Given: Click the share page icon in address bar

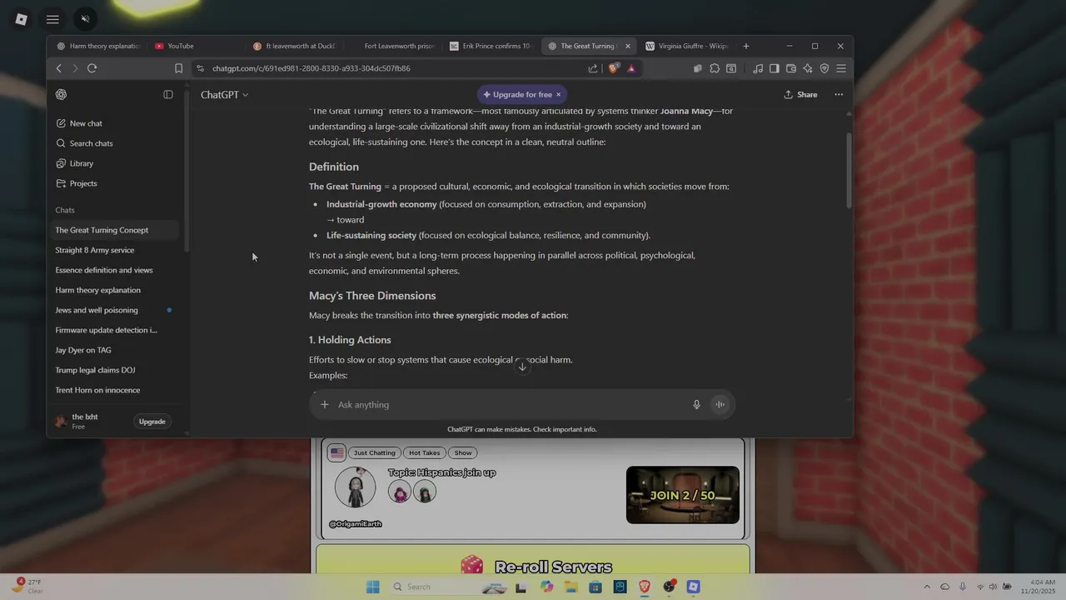Looking at the screenshot, I should [x=593, y=68].
